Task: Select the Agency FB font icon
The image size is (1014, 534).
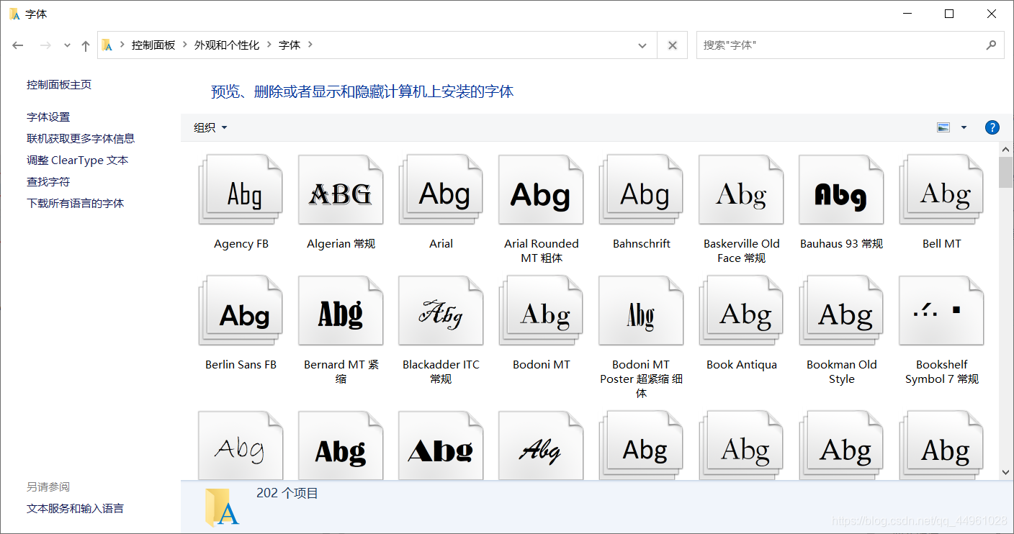Action: tap(241, 189)
